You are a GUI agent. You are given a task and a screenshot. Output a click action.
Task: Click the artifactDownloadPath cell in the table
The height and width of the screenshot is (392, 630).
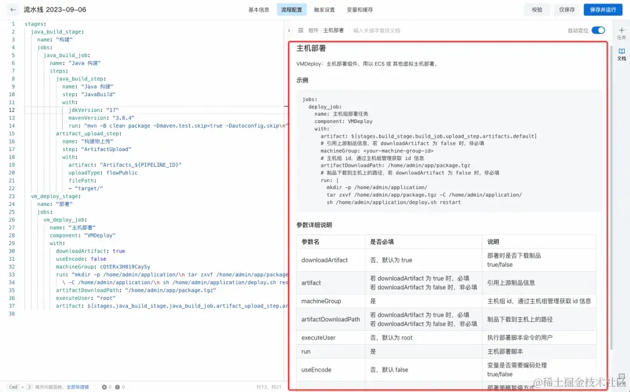click(x=331, y=319)
